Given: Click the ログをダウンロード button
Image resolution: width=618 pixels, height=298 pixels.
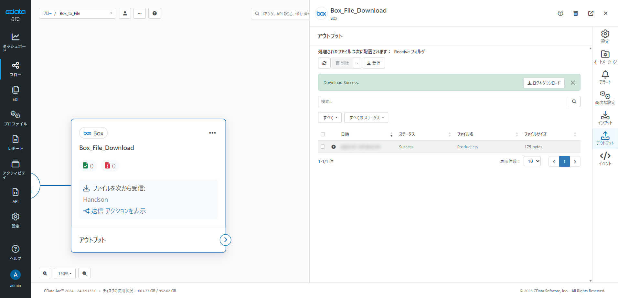Looking at the screenshot, I should pyautogui.click(x=544, y=83).
